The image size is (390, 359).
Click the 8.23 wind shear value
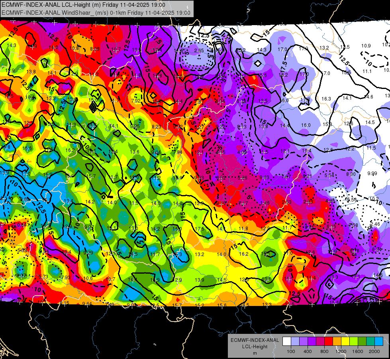point(157,126)
